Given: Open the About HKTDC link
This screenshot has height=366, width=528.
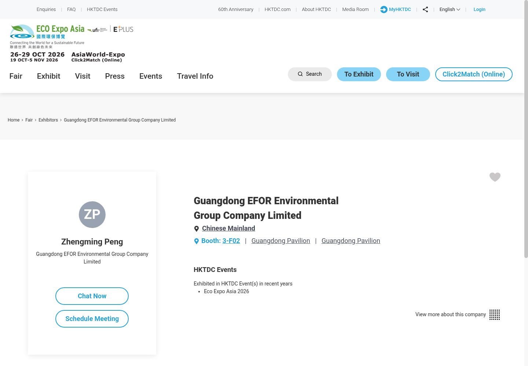Looking at the screenshot, I should 316,10.
